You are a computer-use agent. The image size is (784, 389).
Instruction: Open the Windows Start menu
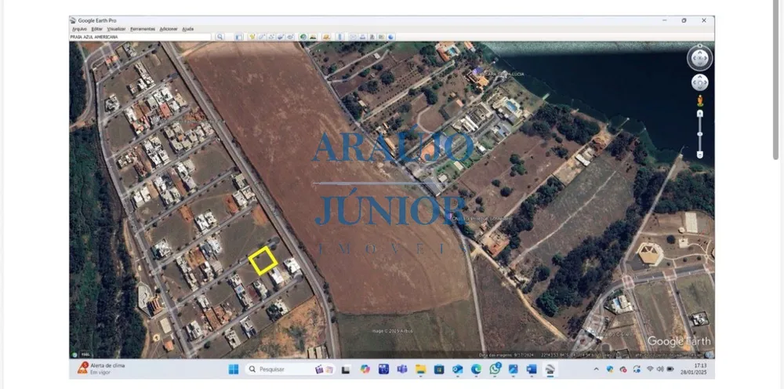tap(234, 369)
